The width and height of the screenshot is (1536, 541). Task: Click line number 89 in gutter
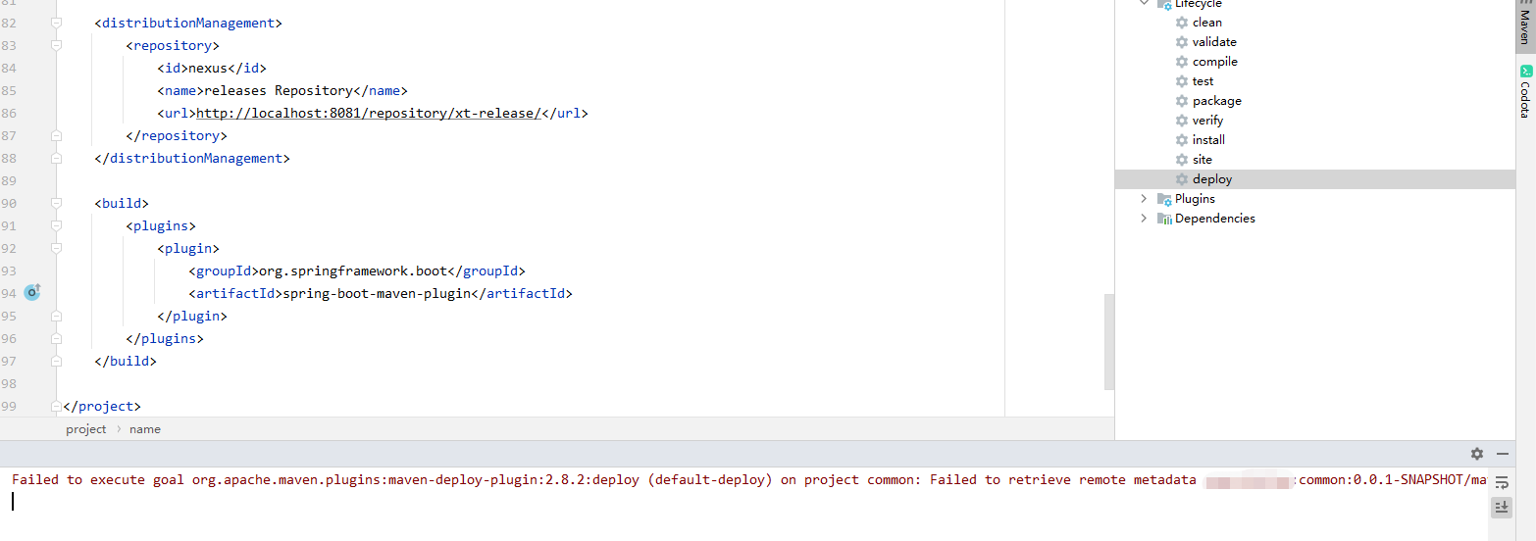tap(9, 180)
